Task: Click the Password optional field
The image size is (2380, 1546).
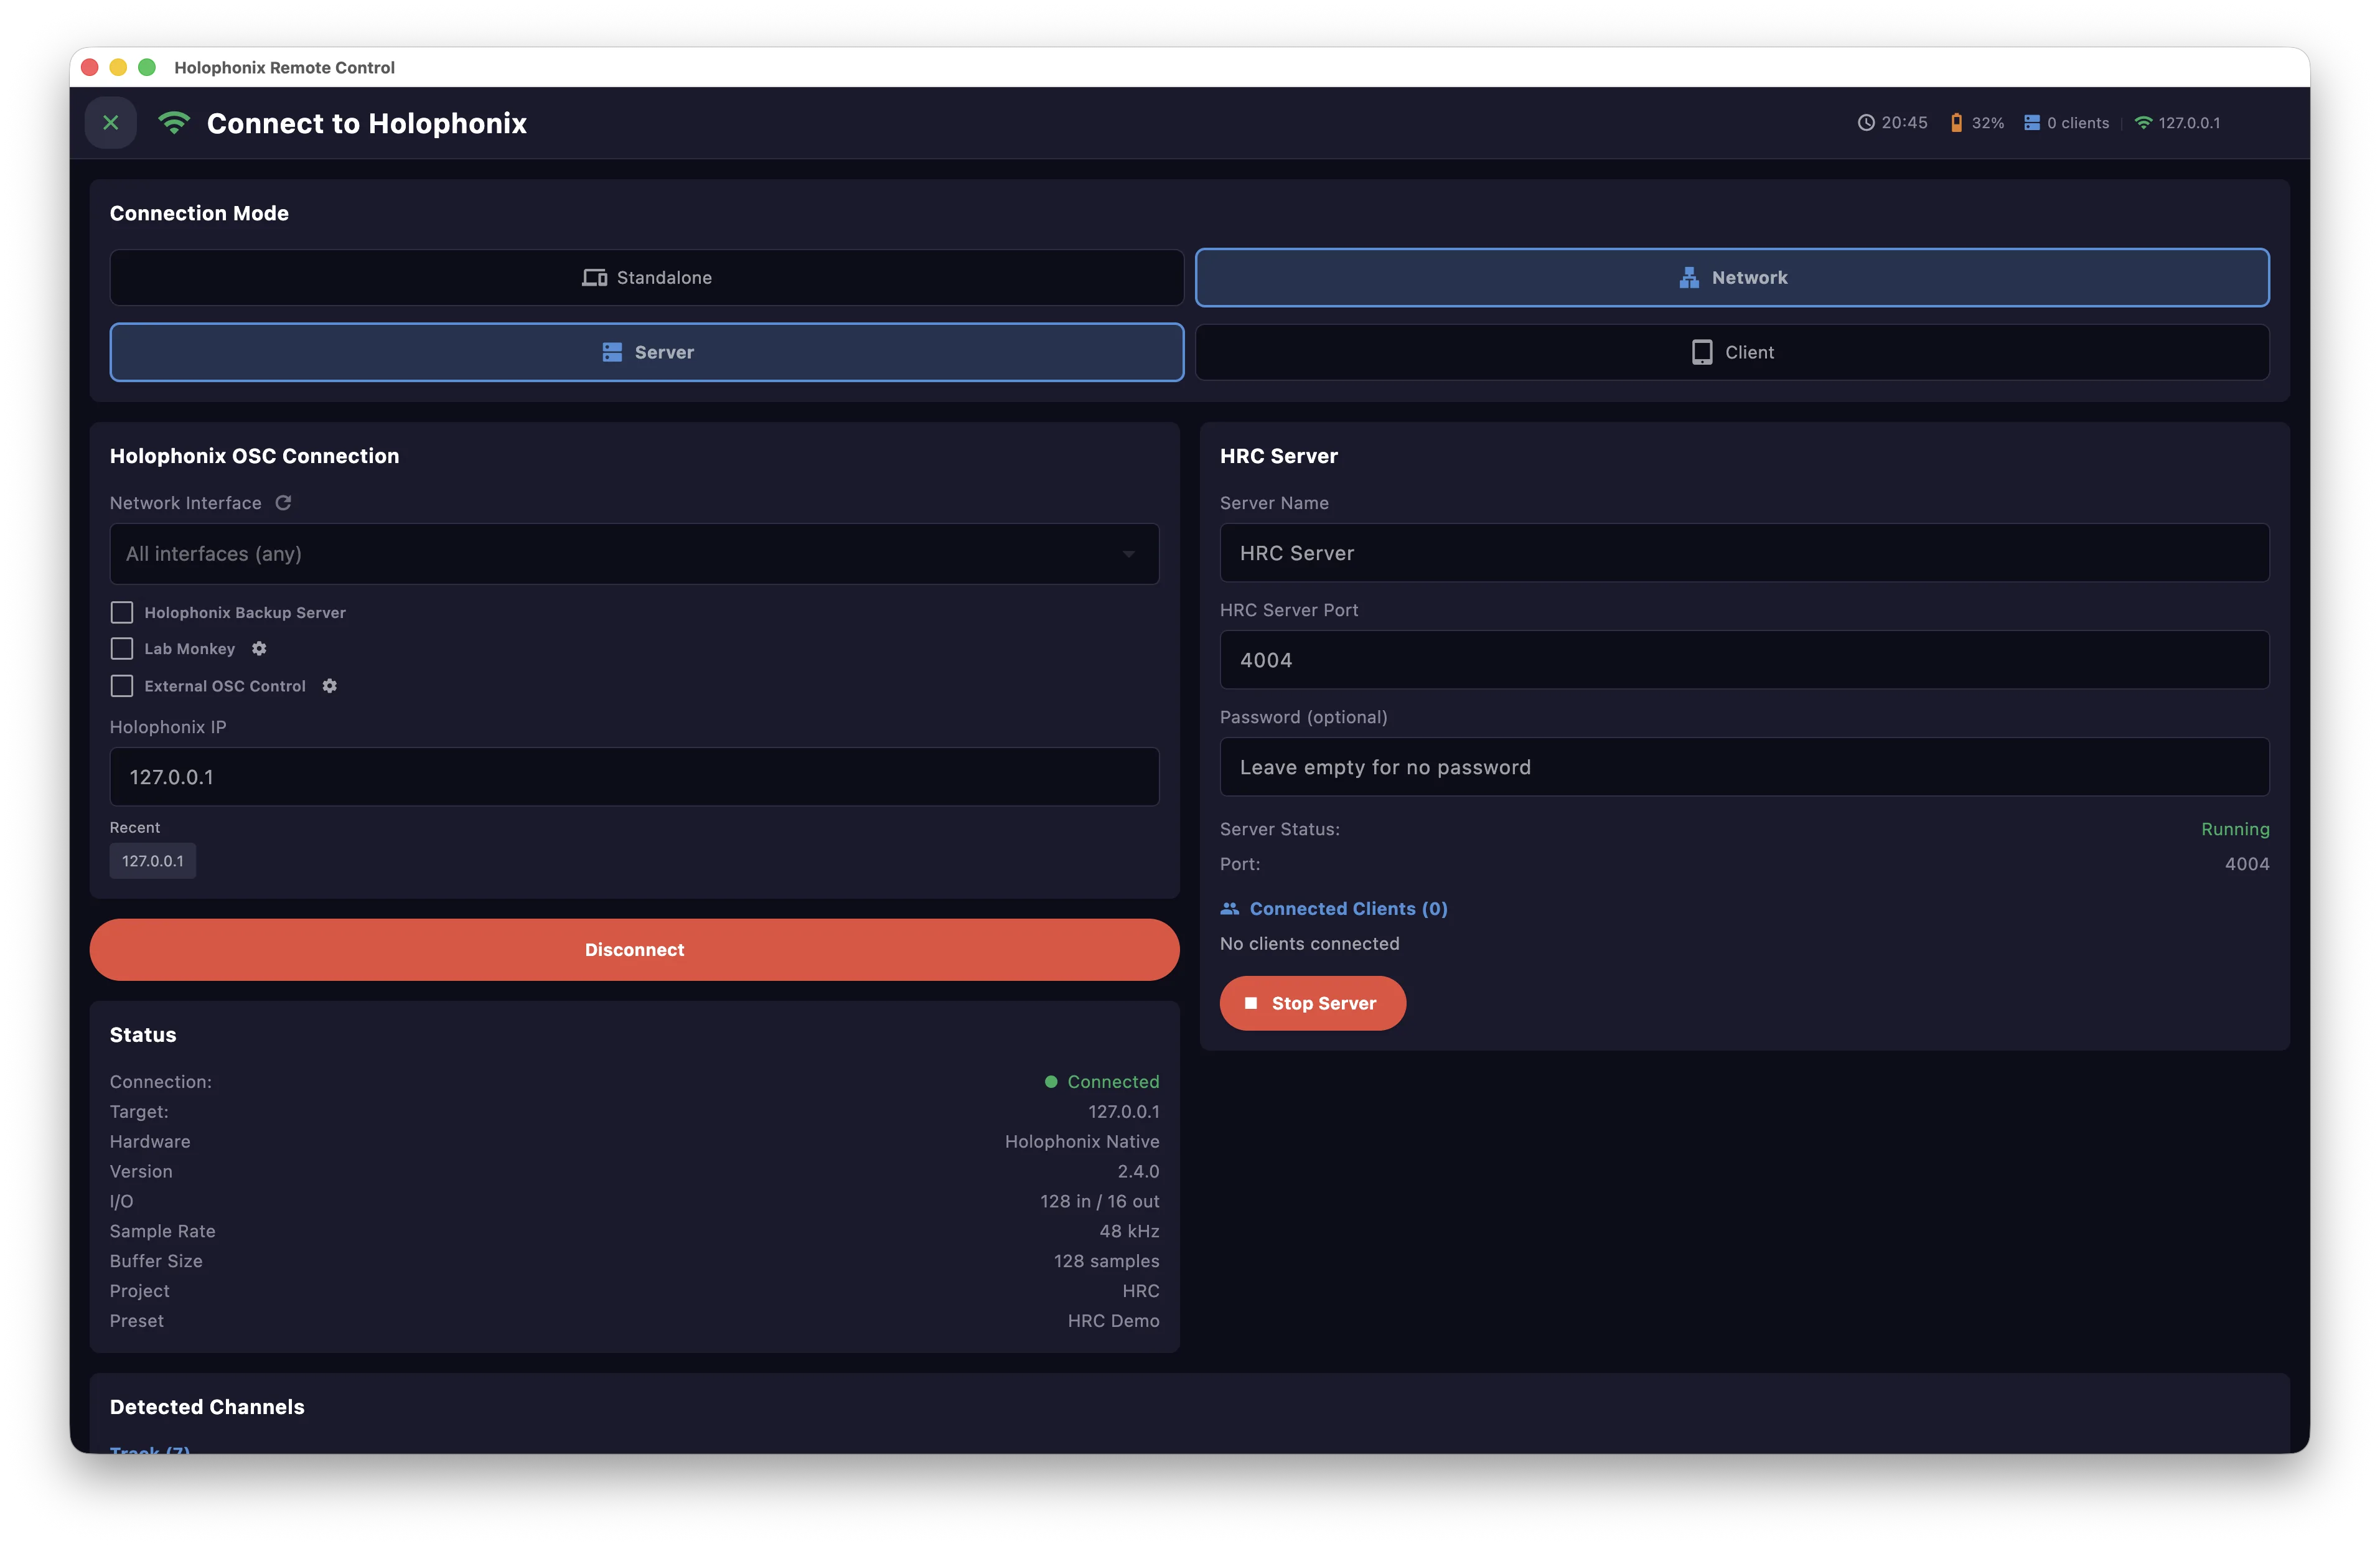Action: point(1744,767)
